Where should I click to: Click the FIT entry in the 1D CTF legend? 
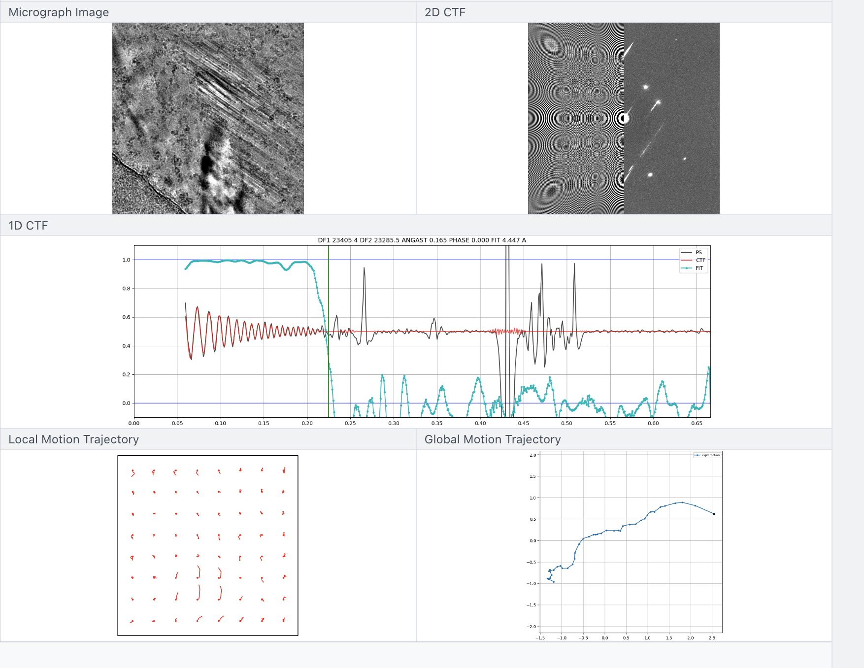(694, 268)
